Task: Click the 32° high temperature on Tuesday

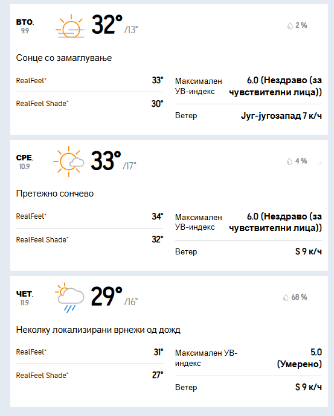Action: (x=107, y=24)
